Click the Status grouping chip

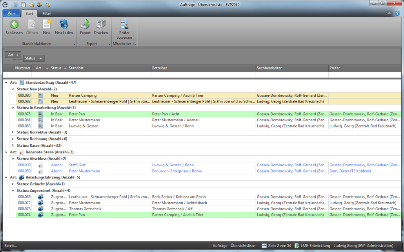tap(34, 58)
